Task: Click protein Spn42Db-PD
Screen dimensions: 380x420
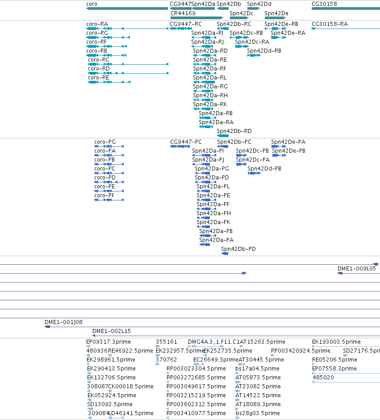Action: tap(225, 254)
